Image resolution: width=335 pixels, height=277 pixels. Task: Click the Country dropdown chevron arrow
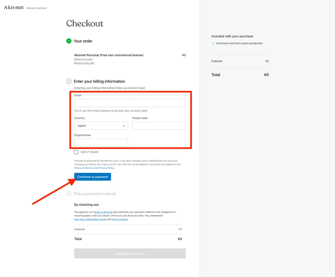[x=124, y=126]
